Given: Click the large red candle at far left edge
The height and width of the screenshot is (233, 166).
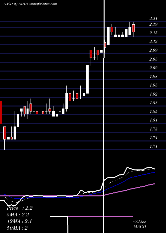Looking at the screenshot, I should (x=1, y=113).
